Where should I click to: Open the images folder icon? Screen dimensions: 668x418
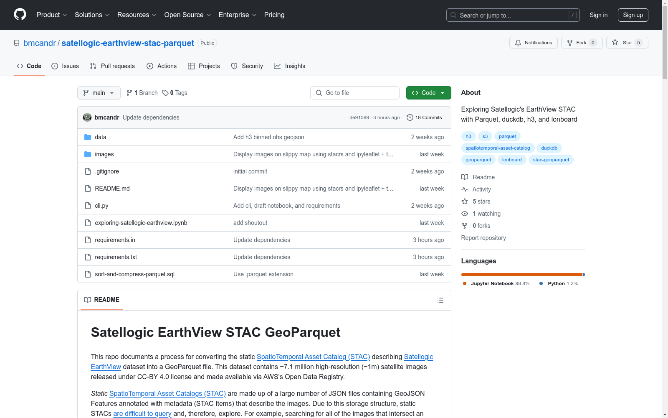(88, 154)
